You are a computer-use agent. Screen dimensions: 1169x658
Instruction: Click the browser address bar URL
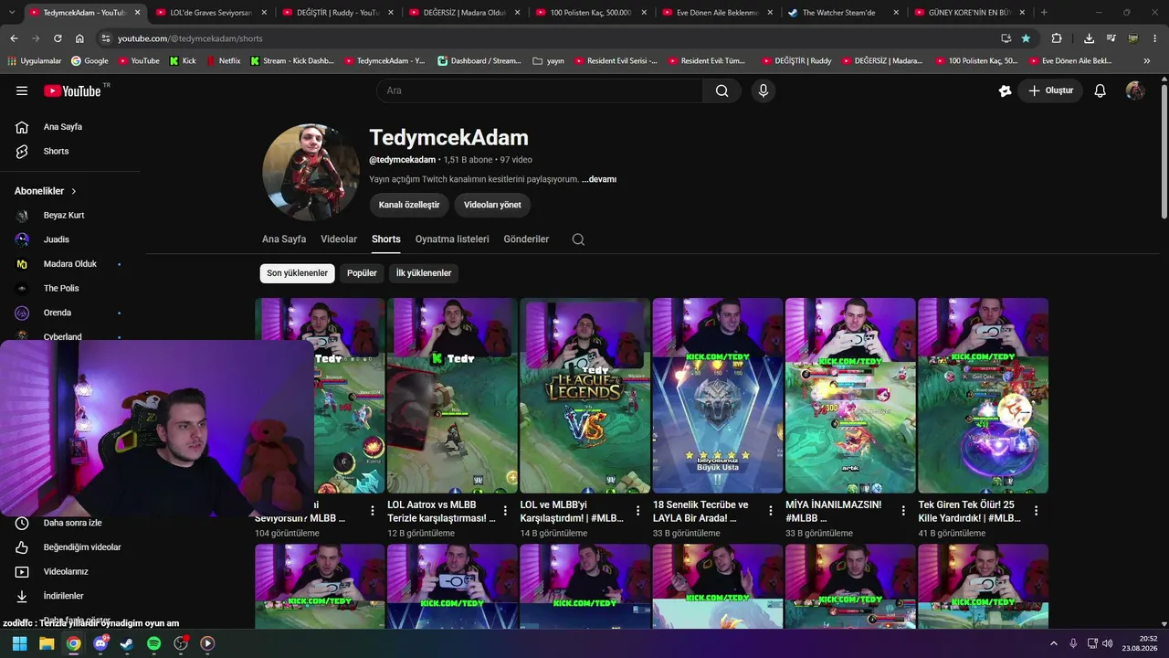190,38
